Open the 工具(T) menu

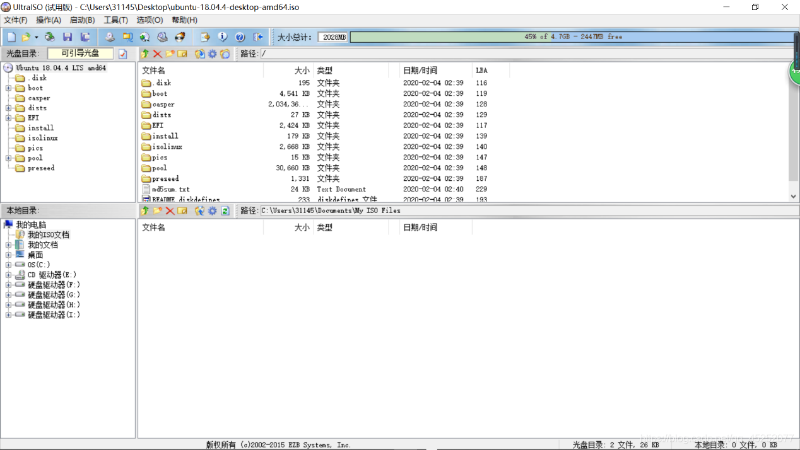click(x=115, y=20)
